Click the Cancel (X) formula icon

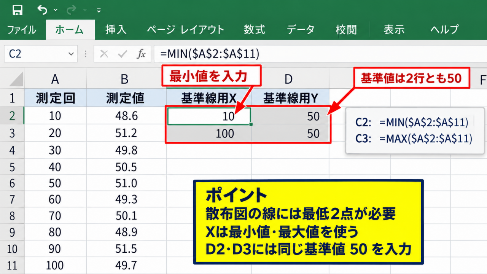[104, 54]
